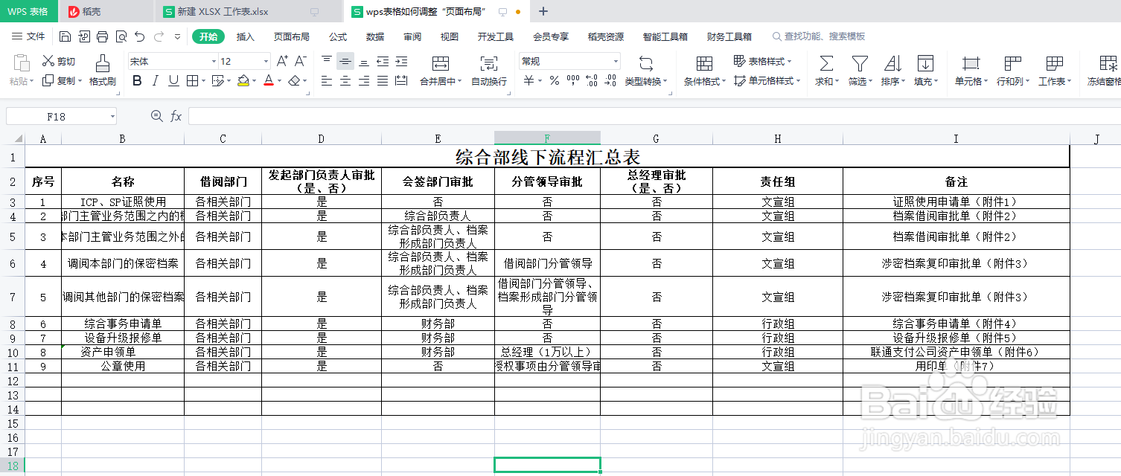
Task: Click the decrease indent icon
Action: pyautogui.click(x=383, y=62)
